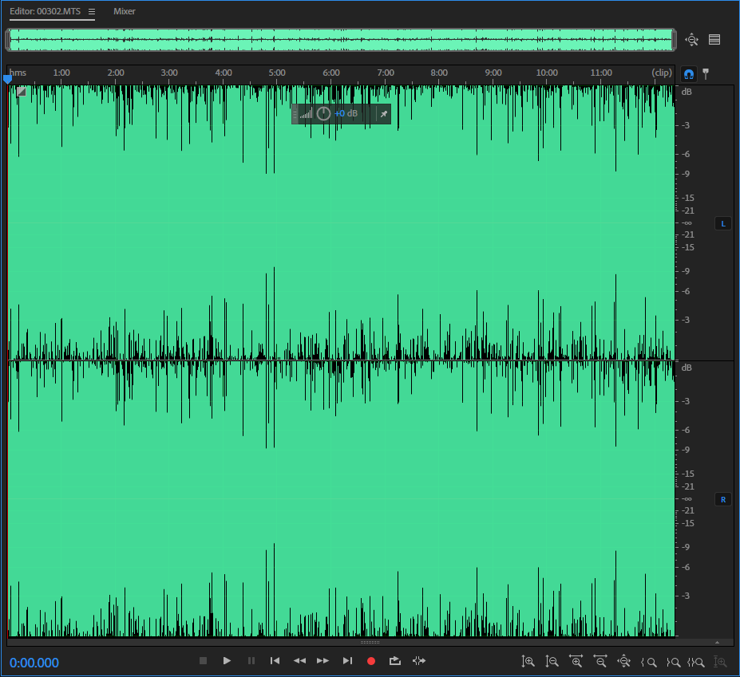The image size is (740, 677).
Task: Click Zoom Out Full icon in bottom toolbar
Action: click(x=623, y=661)
